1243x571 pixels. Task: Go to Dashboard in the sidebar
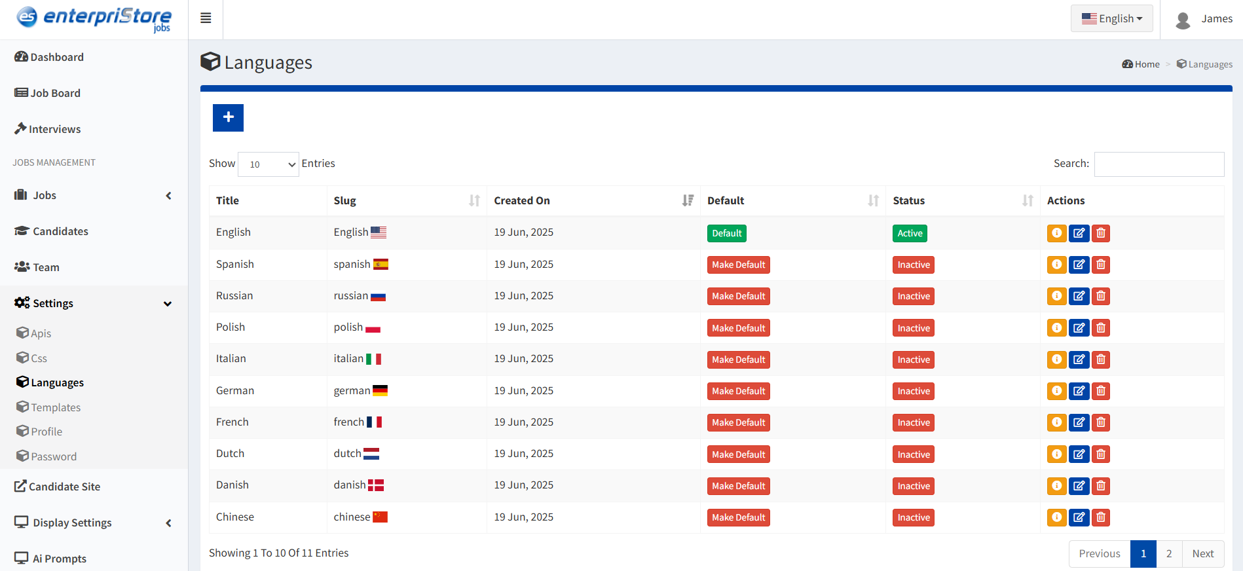coord(57,57)
